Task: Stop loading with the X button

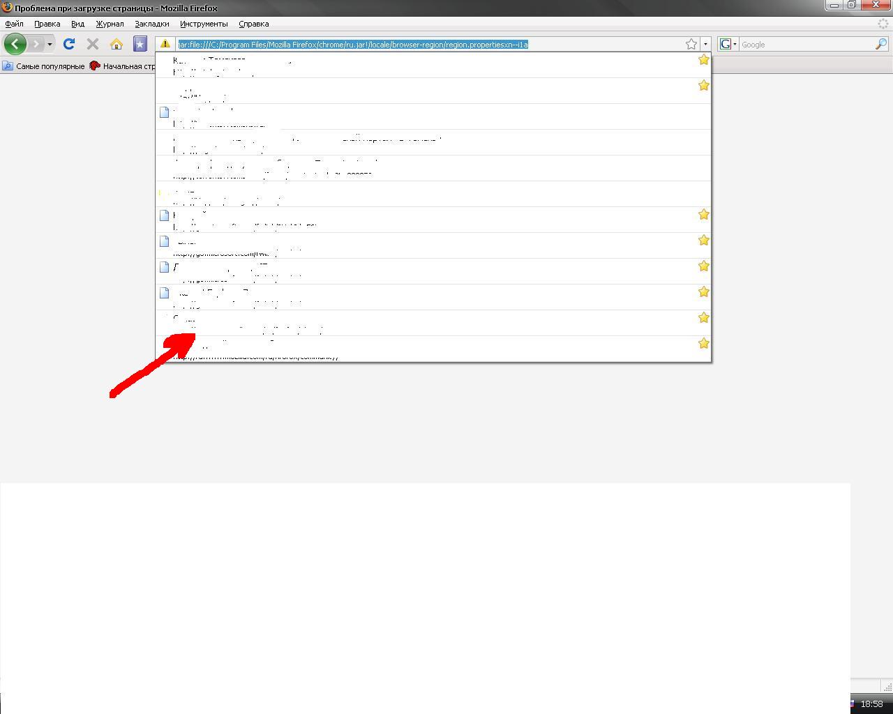Action: pos(92,44)
